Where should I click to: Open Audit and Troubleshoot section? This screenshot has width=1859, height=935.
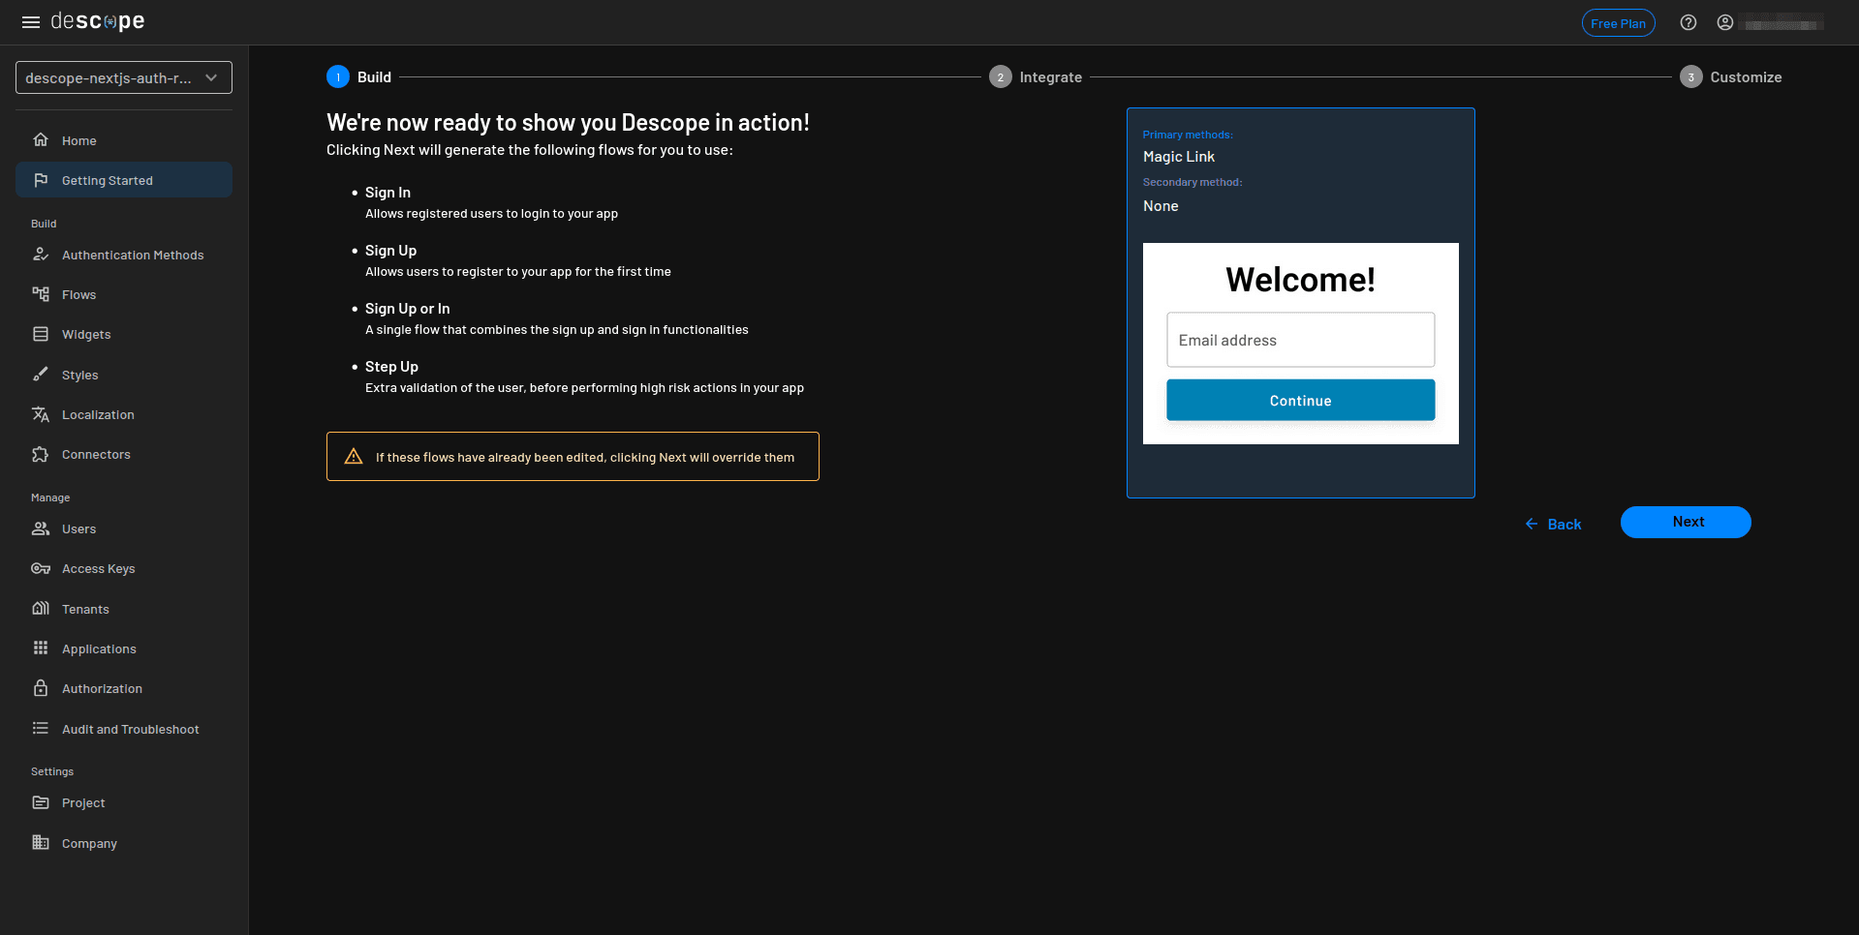[130, 730]
